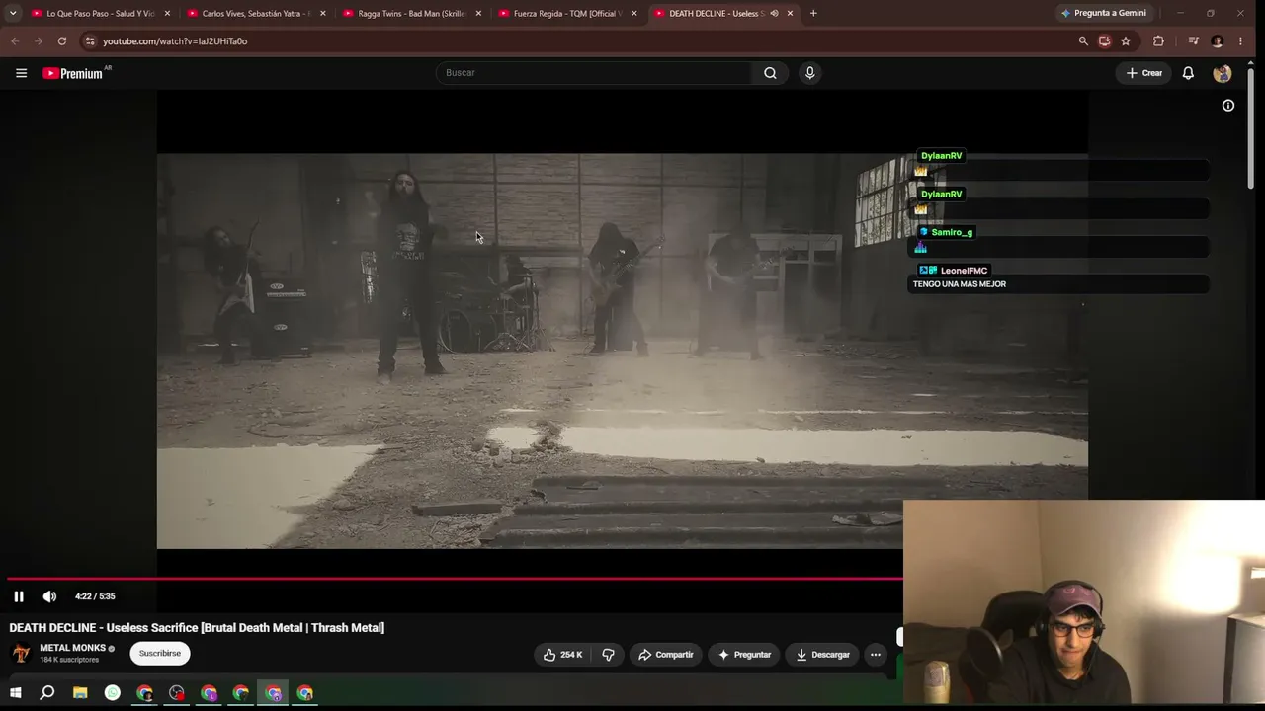Close the Lo Que Paso Paso tab
Image resolution: width=1265 pixels, height=711 pixels.
(x=167, y=14)
